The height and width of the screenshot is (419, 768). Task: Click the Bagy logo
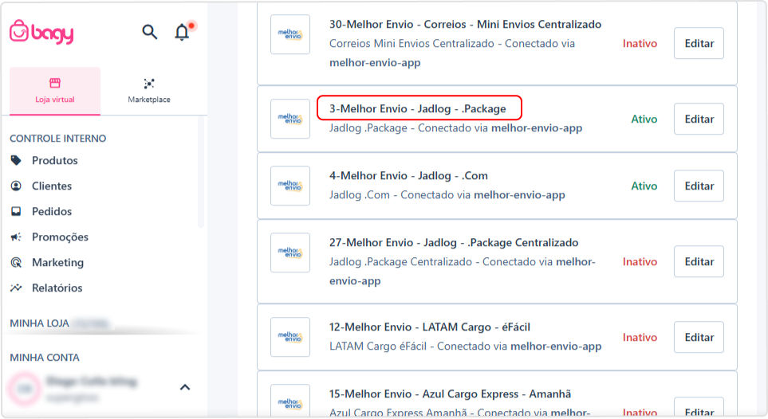(x=41, y=33)
